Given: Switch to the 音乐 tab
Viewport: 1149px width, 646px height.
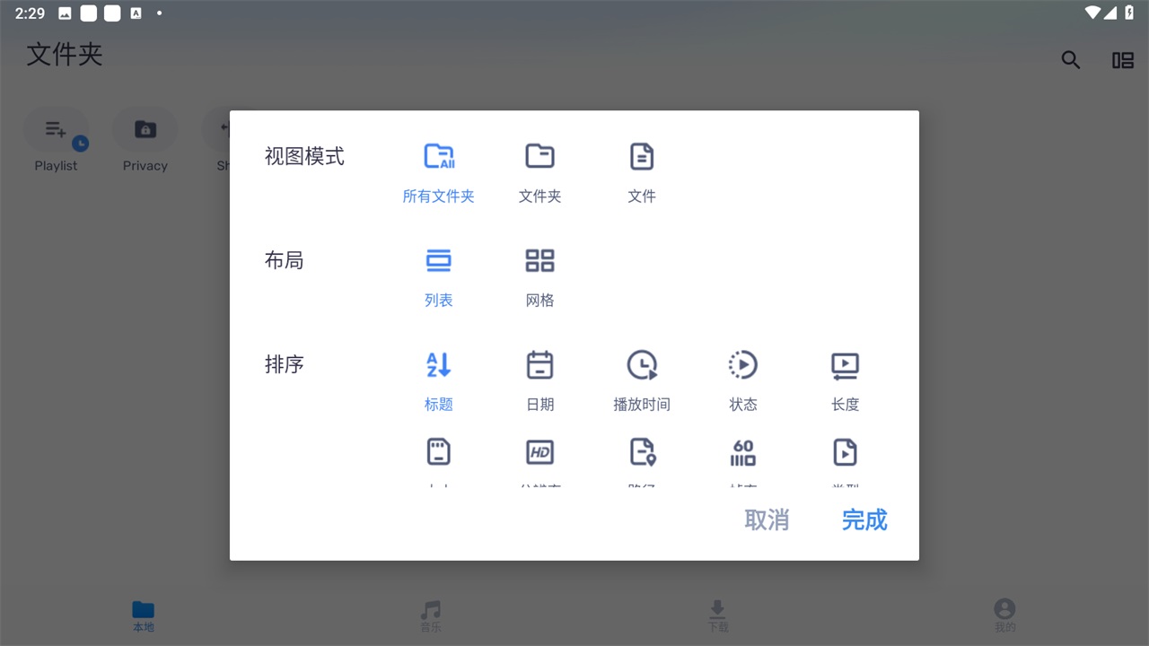Looking at the screenshot, I should (x=430, y=615).
